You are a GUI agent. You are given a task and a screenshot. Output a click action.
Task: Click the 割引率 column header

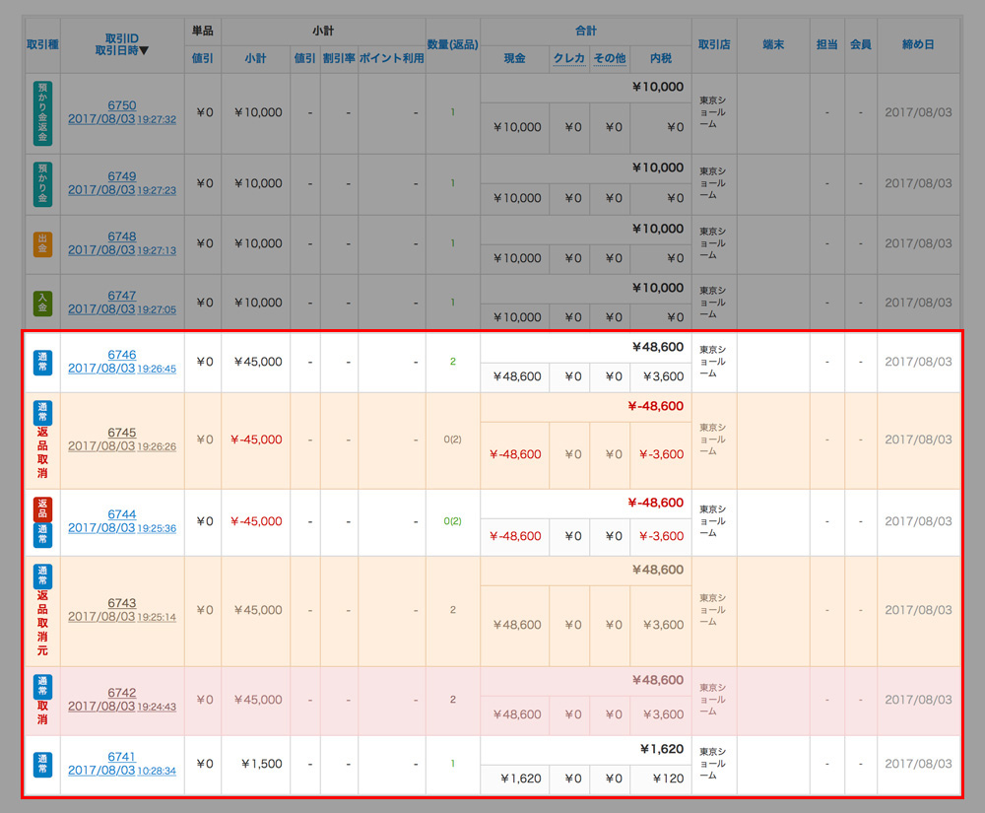point(339,58)
